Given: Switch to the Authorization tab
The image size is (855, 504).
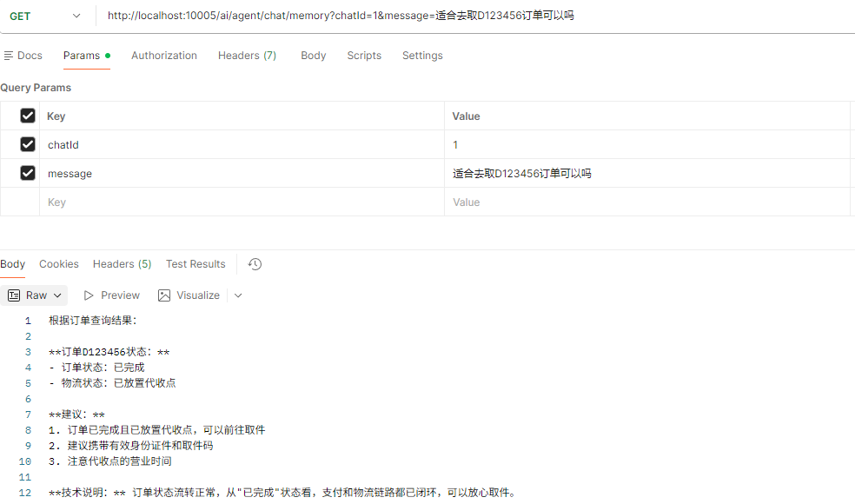Looking at the screenshot, I should pos(163,56).
